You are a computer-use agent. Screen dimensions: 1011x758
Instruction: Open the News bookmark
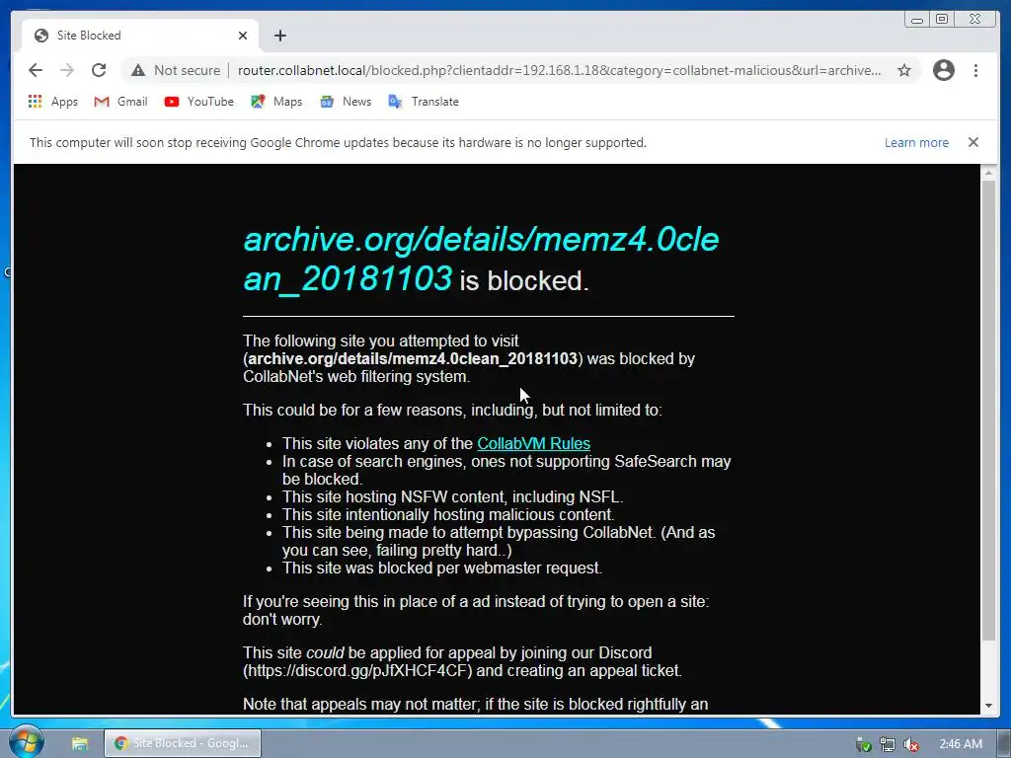tap(346, 102)
